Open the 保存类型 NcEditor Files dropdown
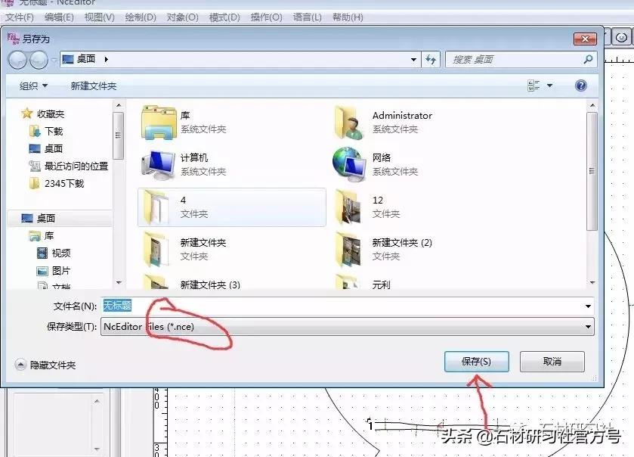The height and width of the screenshot is (457, 634). click(x=348, y=326)
